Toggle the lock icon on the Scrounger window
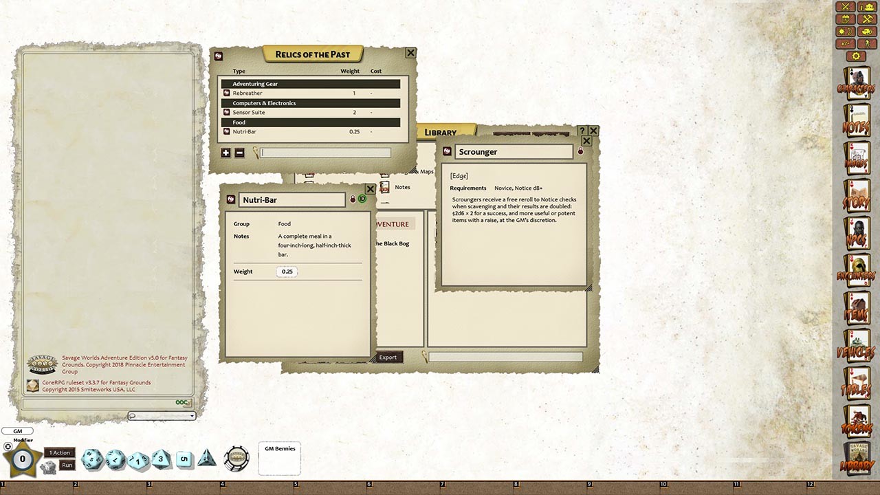Image resolution: width=880 pixels, height=495 pixels. tap(580, 151)
